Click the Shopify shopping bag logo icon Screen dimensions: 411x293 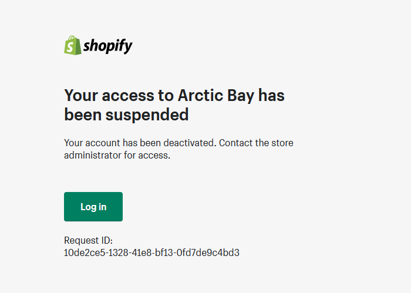(72, 45)
